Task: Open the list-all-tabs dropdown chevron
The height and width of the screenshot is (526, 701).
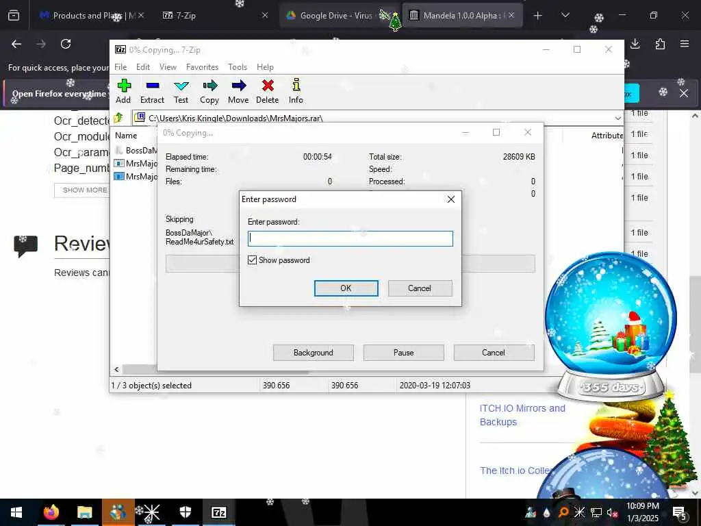Action: tap(565, 16)
